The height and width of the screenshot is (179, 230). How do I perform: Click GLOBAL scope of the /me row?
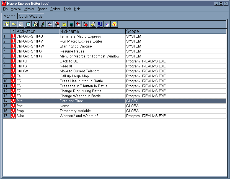coord(176,106)
